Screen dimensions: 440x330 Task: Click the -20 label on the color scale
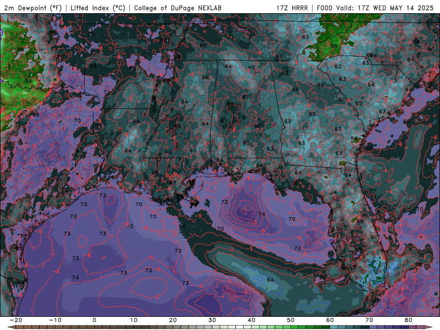(16, 320)
